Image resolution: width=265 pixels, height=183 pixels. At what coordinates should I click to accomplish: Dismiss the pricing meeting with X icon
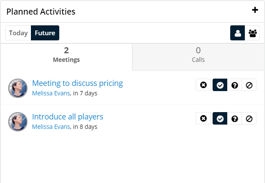click(x=203, y=85)
